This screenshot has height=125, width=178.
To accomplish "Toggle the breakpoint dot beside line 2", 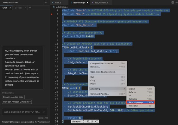I will pos(52,14).
